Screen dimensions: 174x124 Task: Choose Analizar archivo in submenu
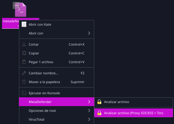point(133,102)
